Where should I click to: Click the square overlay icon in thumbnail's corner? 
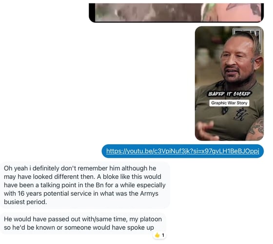247,40
